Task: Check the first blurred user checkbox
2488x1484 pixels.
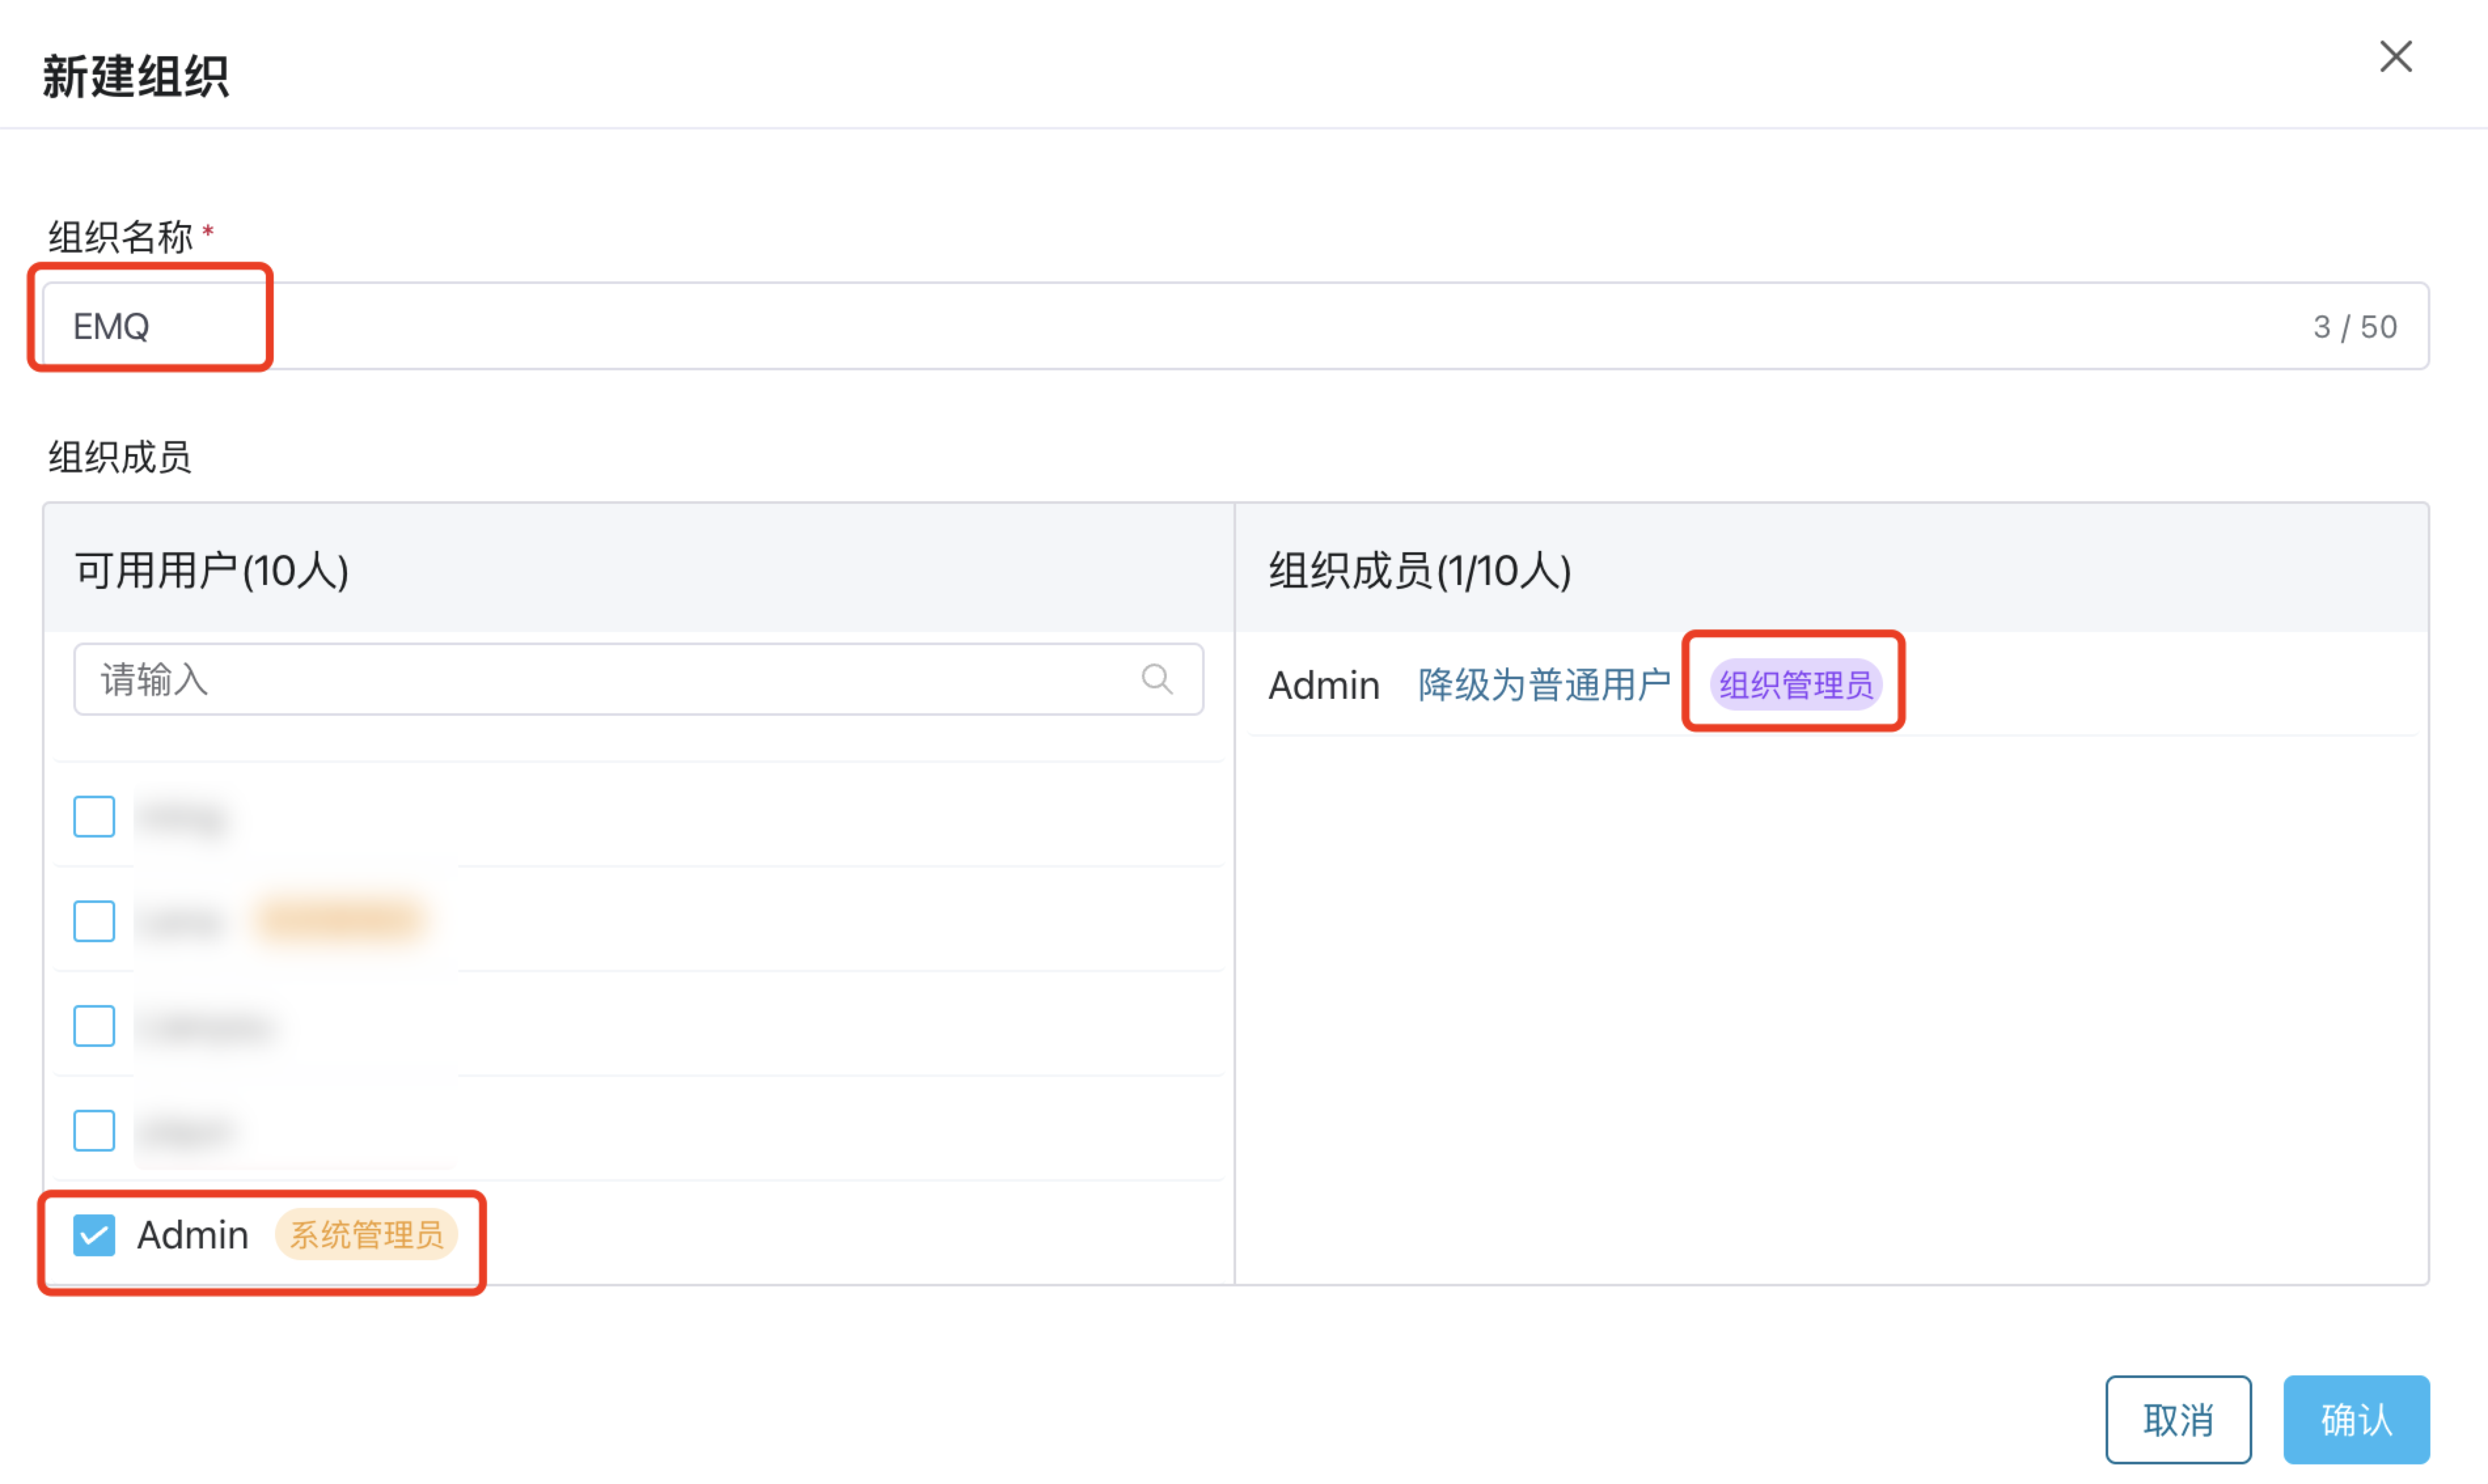Action: 94,816
